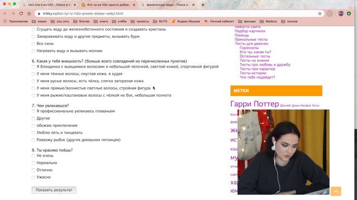
Task: Select 'Другое' radio option
Action: pyautogui.click(x=33, y=118)
